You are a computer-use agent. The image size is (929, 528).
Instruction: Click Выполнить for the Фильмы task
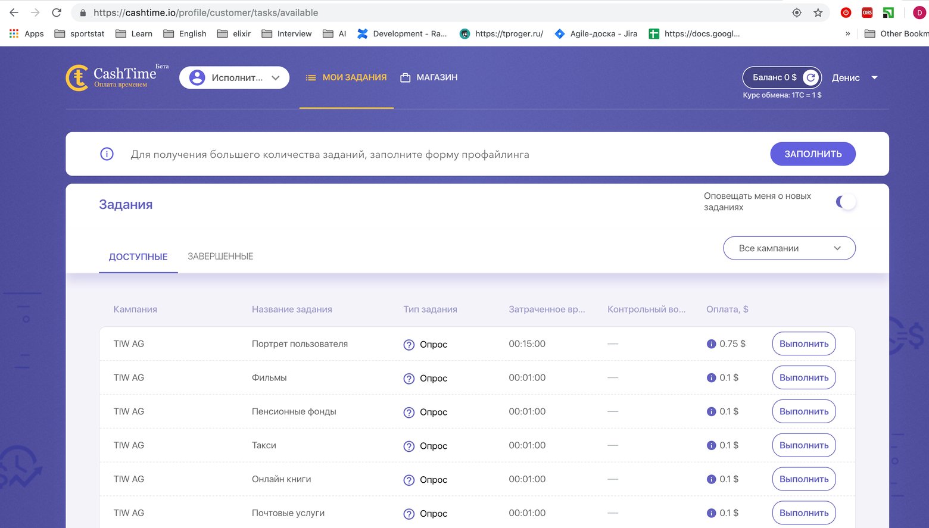(x=804, y=377)
